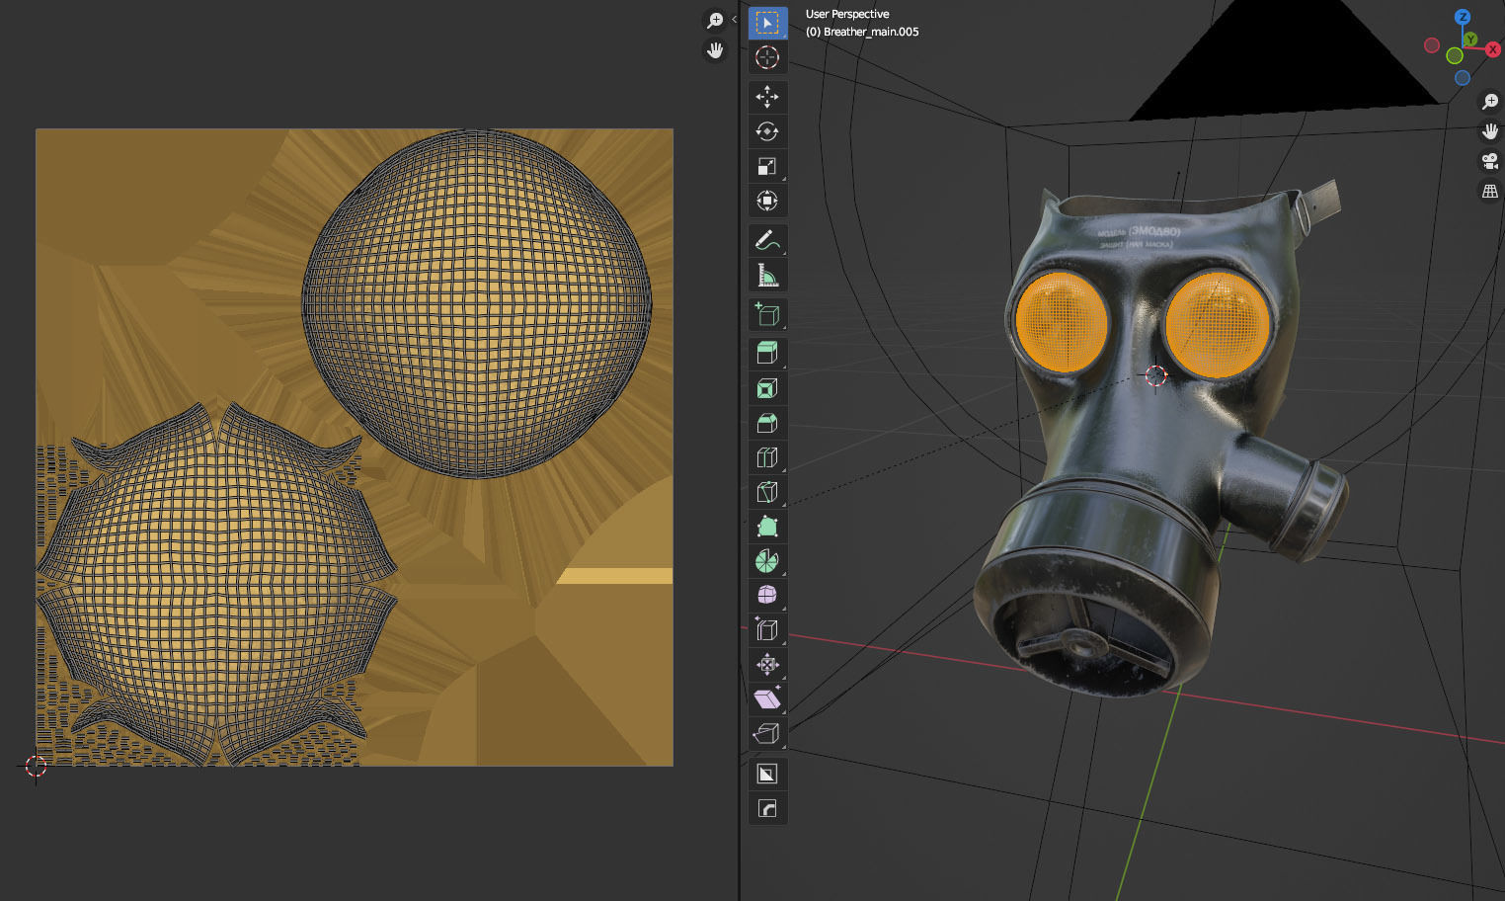Screen dimensions: 1505x901
Task: Click the negative X red circle on gizmo
Action: 1432,45
